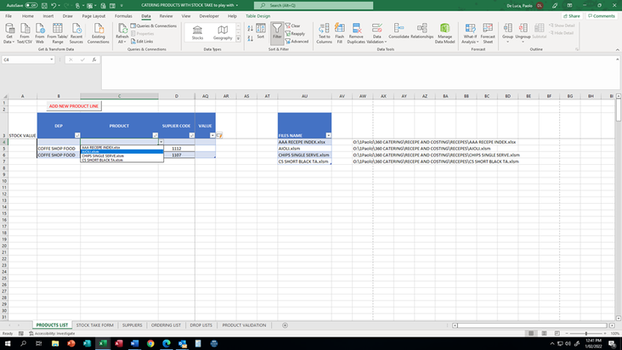Click Relationships
The width and height of the screenshot is (622, 350).
tap(421, 31)
